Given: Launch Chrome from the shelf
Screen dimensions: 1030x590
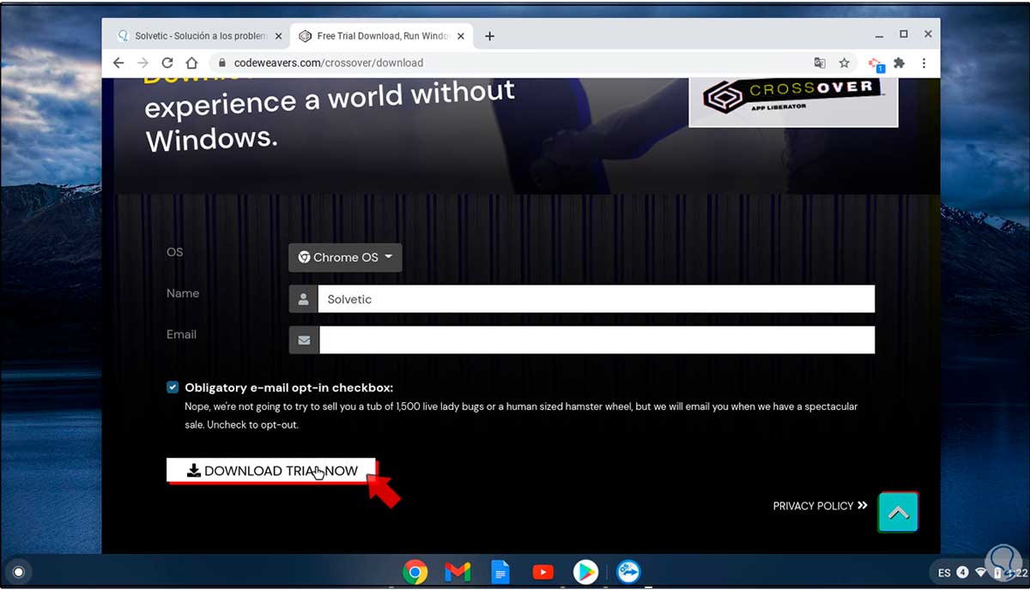Looking at the screenshot, I should pyautogui.click(x=415, y=572).
